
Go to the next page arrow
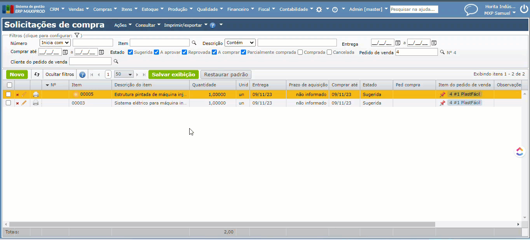click(x=137, y=75)
